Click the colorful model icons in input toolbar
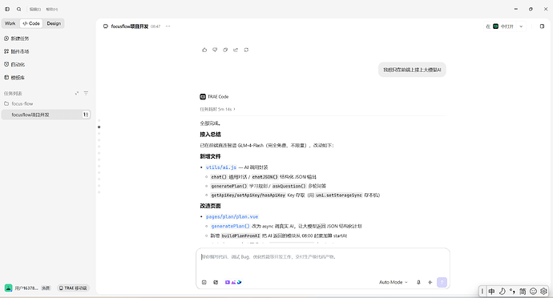 233,282
